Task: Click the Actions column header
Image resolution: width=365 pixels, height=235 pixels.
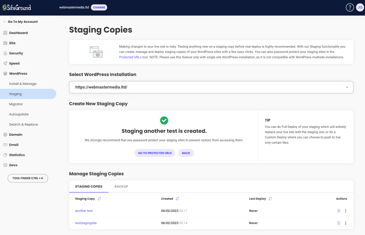Action: point(342,199)
